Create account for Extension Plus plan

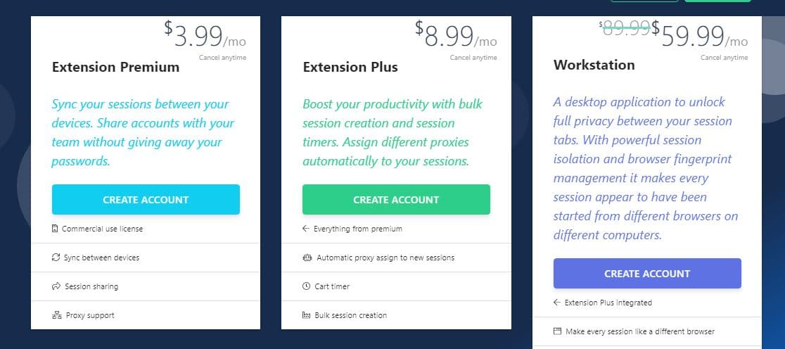[x=396, y=199]
